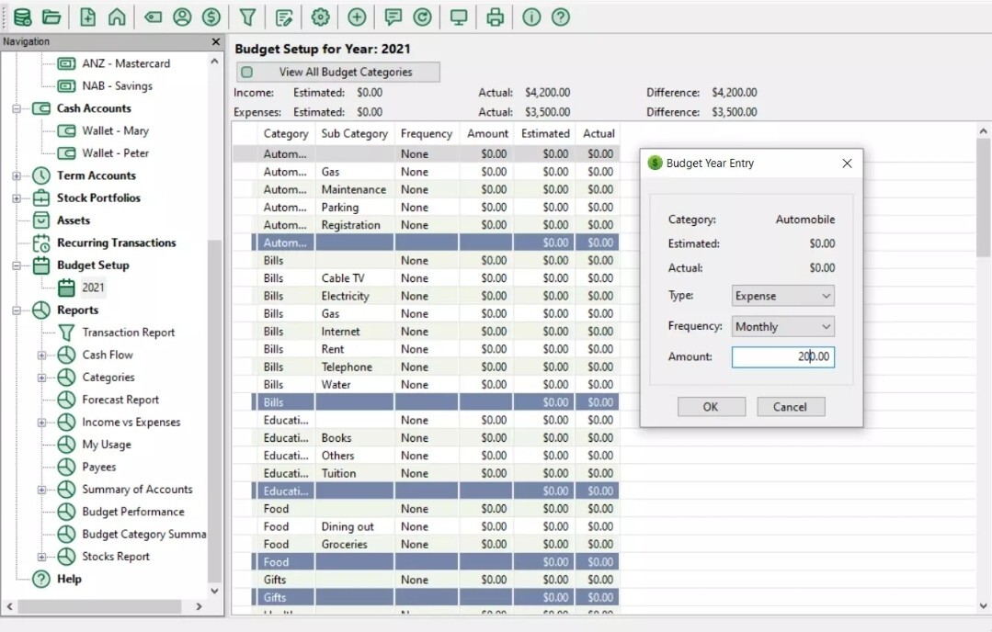Click the info circle toolbar icon
This screenshot has width=992, height=632.
click(x=531, y=17)
